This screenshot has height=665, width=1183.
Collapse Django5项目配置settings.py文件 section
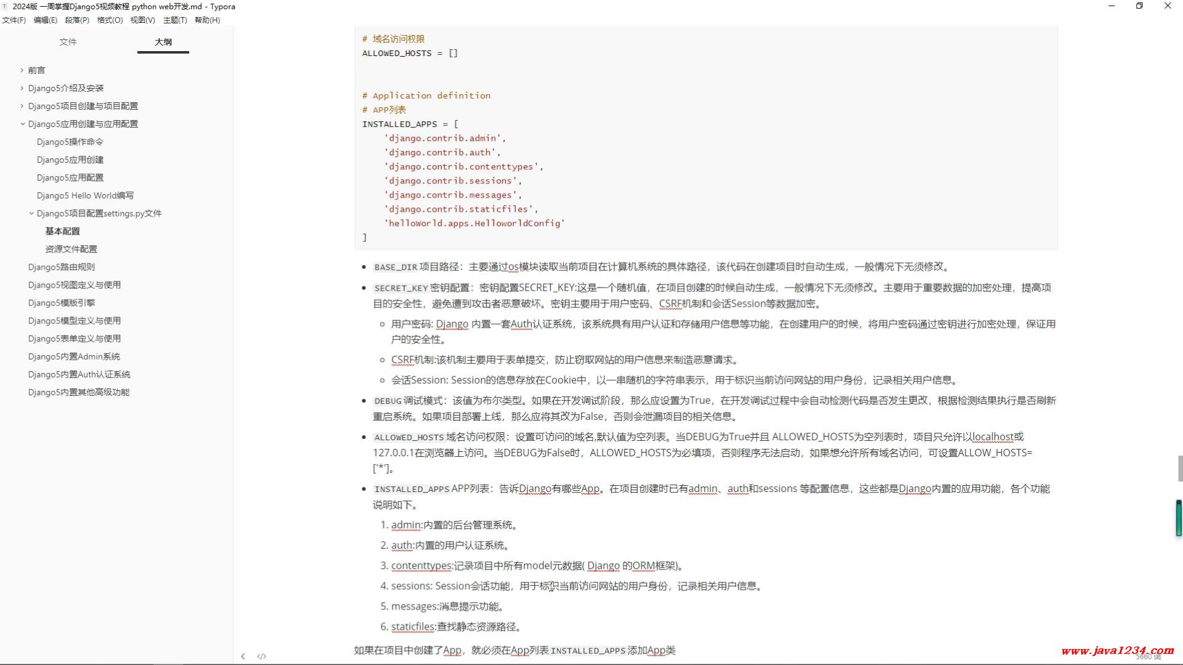tap(31, 214)
